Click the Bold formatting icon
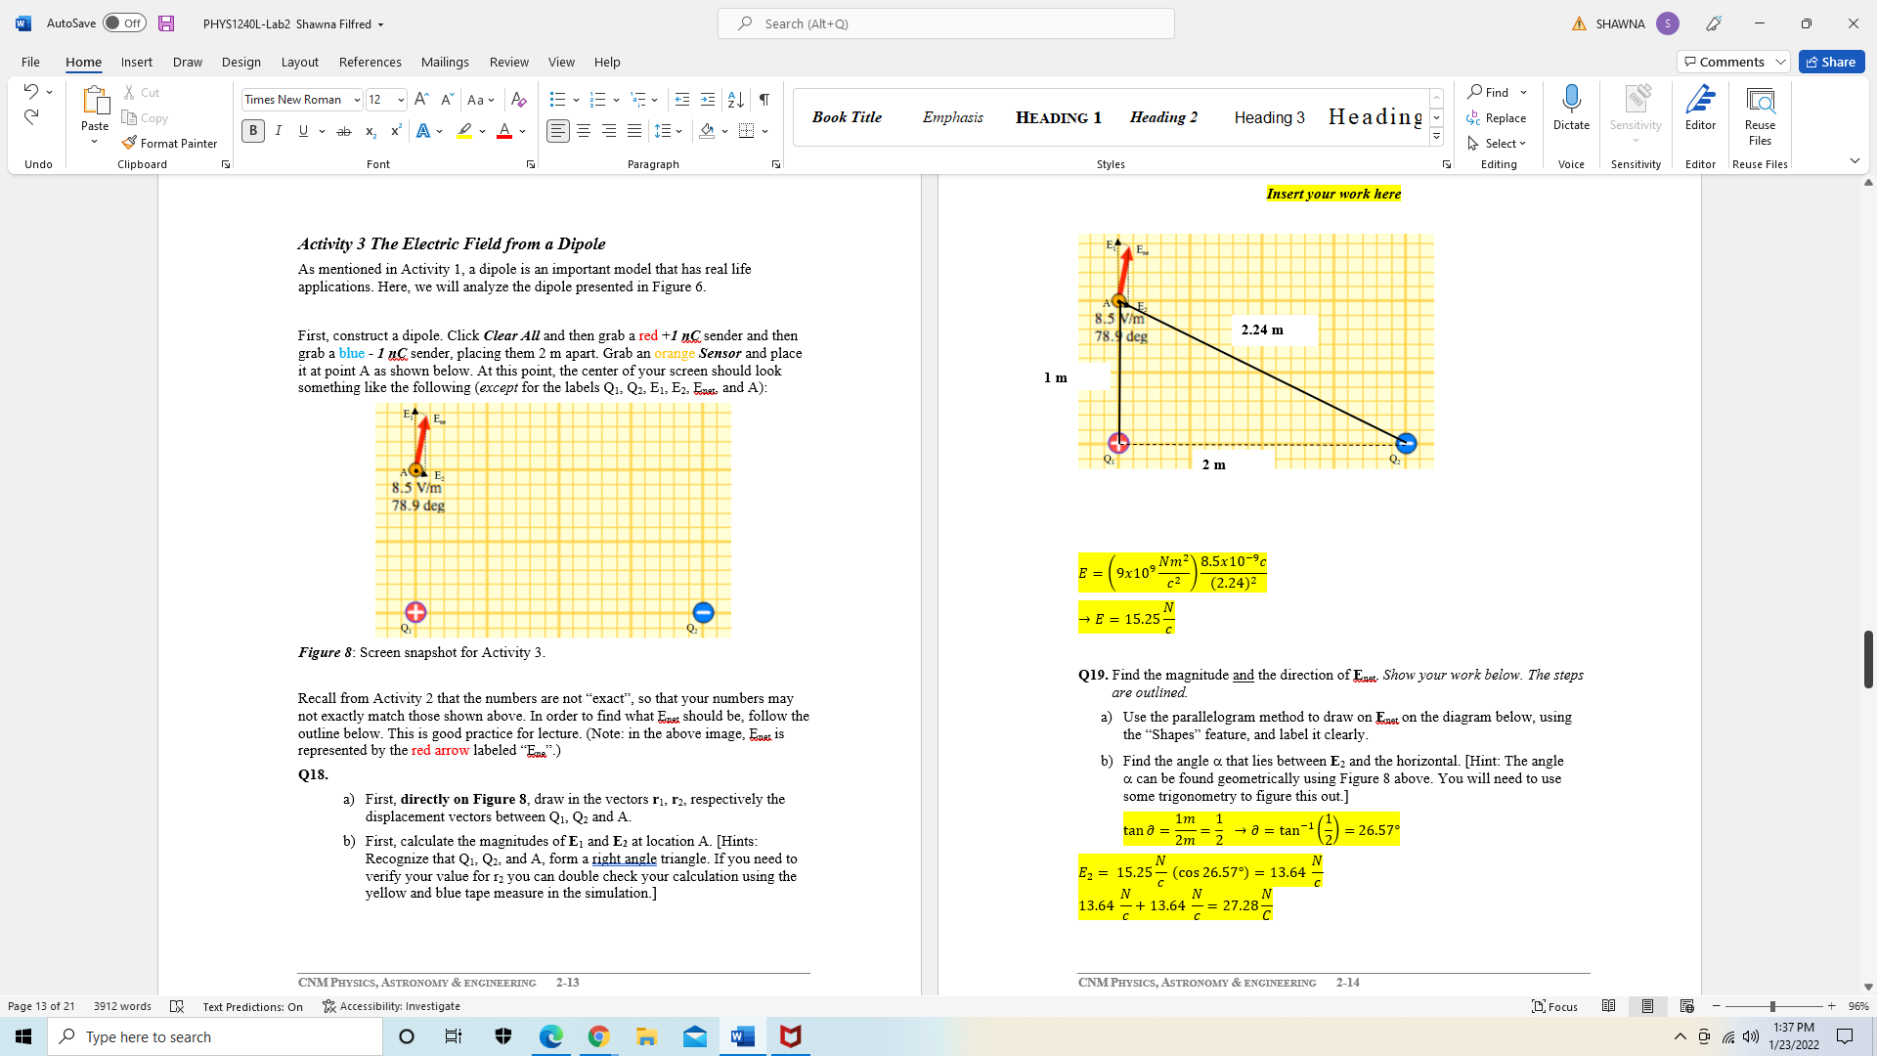 [252, 130]
